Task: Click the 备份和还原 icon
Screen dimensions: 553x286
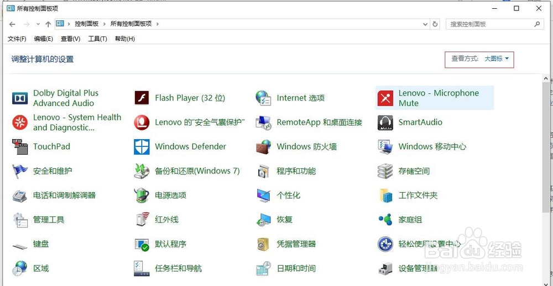Action: point(142,171)
